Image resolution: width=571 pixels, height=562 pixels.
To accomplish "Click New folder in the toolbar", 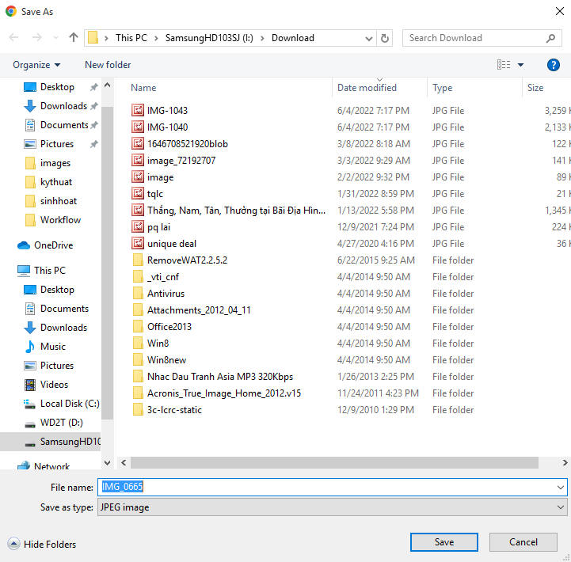I will click(x=108, y=65).
